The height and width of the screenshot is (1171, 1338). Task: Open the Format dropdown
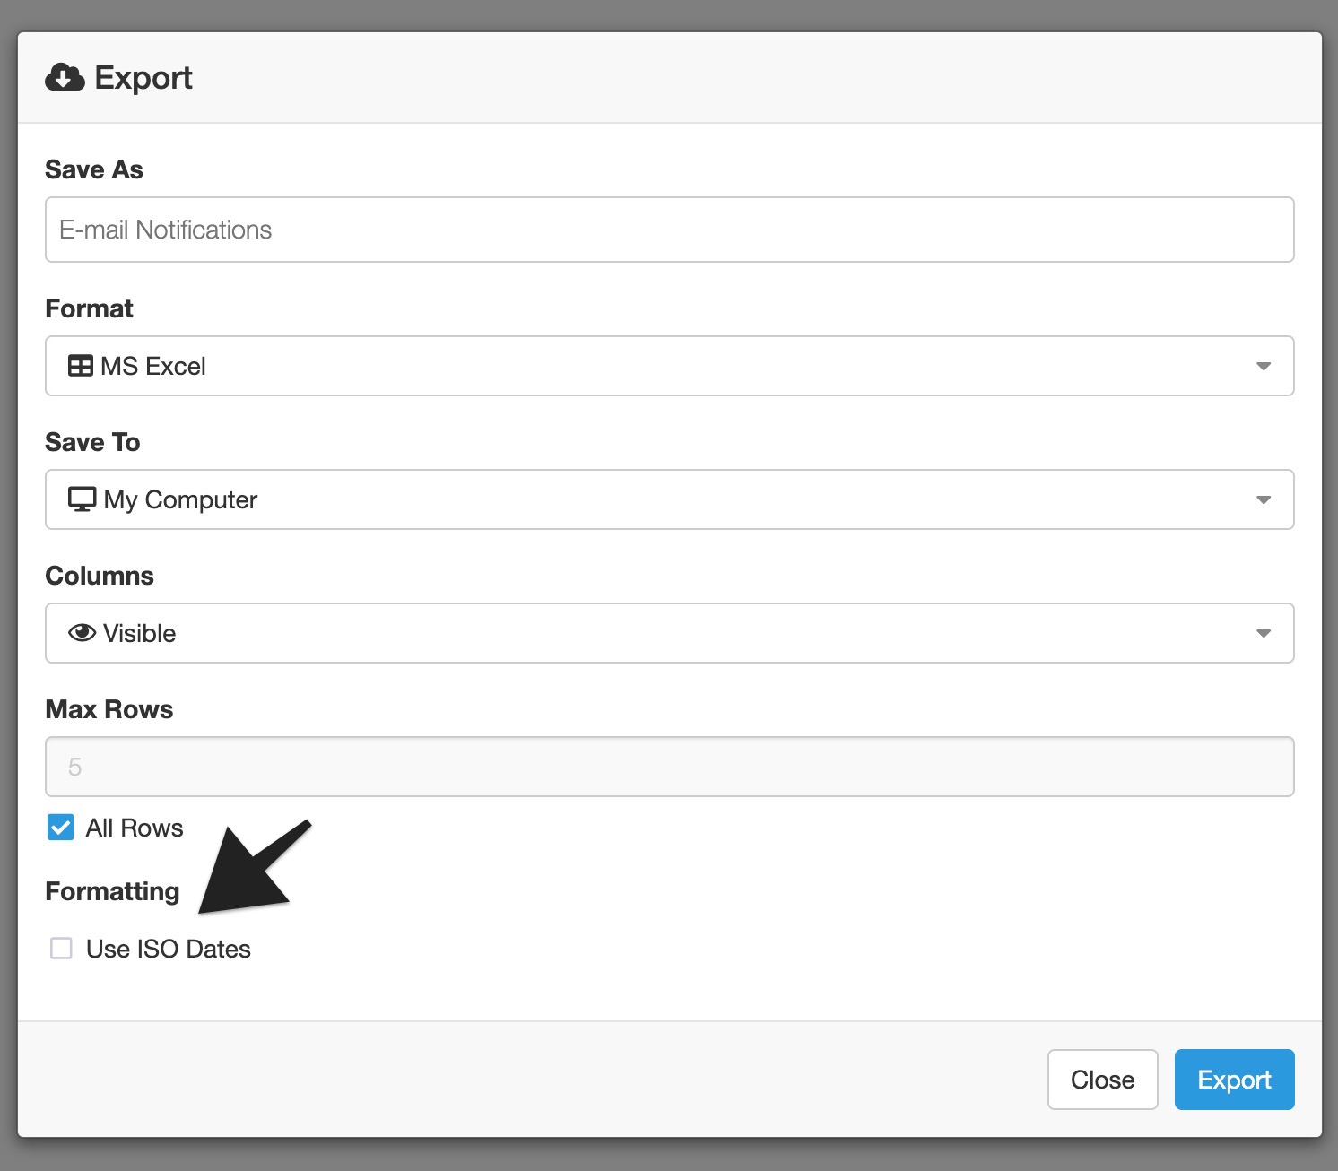click(x=670, y=366)
